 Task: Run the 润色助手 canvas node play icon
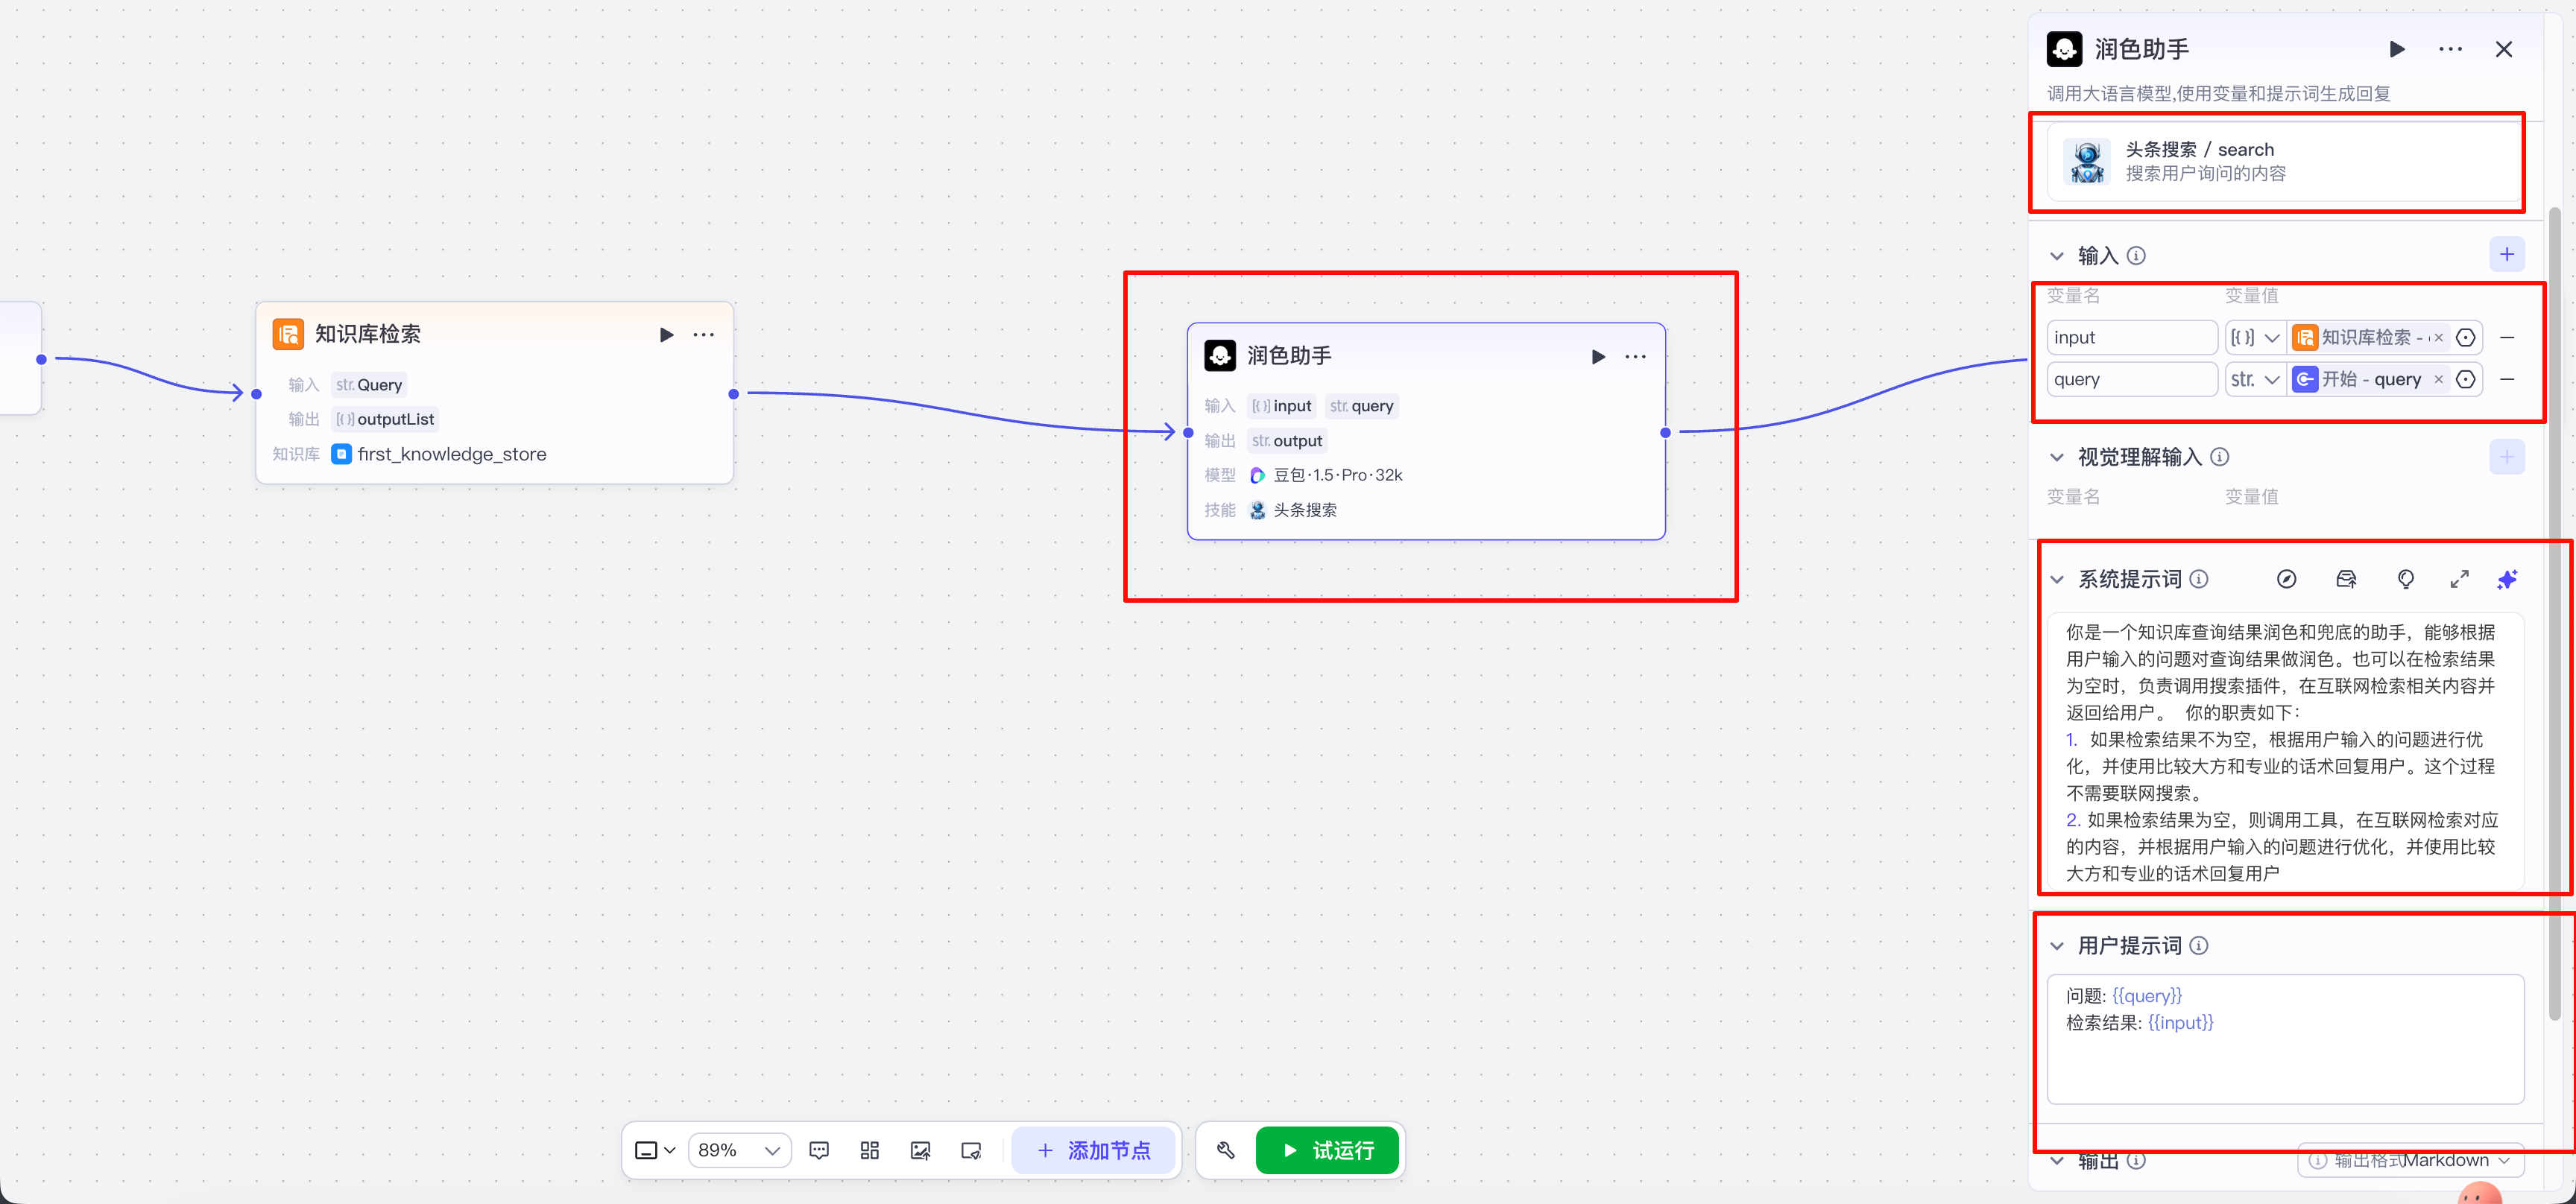coord(1598,357)
